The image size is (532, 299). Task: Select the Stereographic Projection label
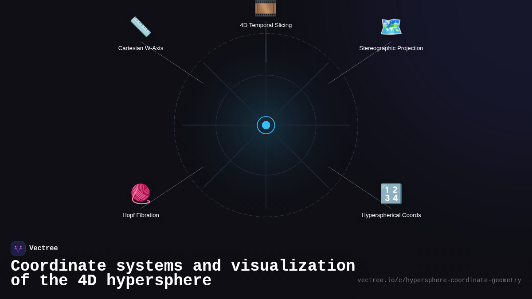[391, 48]
